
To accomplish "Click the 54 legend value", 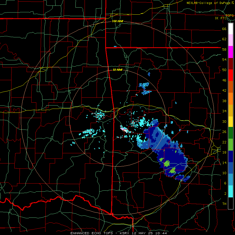I will click(x=224, y=60).
